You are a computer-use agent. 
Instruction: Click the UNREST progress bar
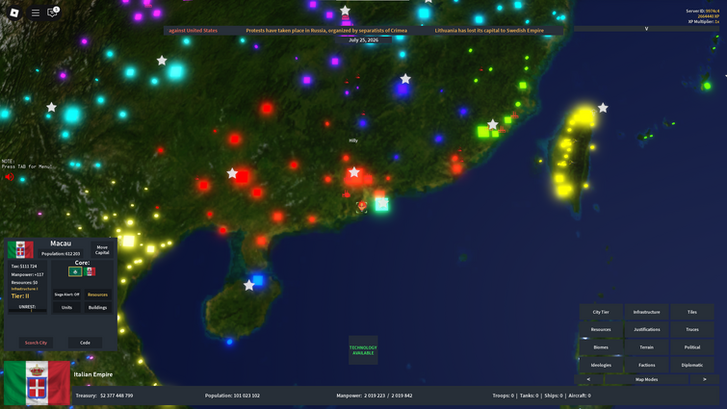[x=27, y=310]
